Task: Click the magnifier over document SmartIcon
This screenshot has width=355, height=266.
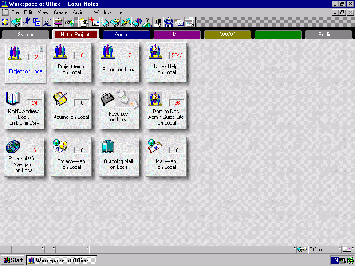Action: 47,22
